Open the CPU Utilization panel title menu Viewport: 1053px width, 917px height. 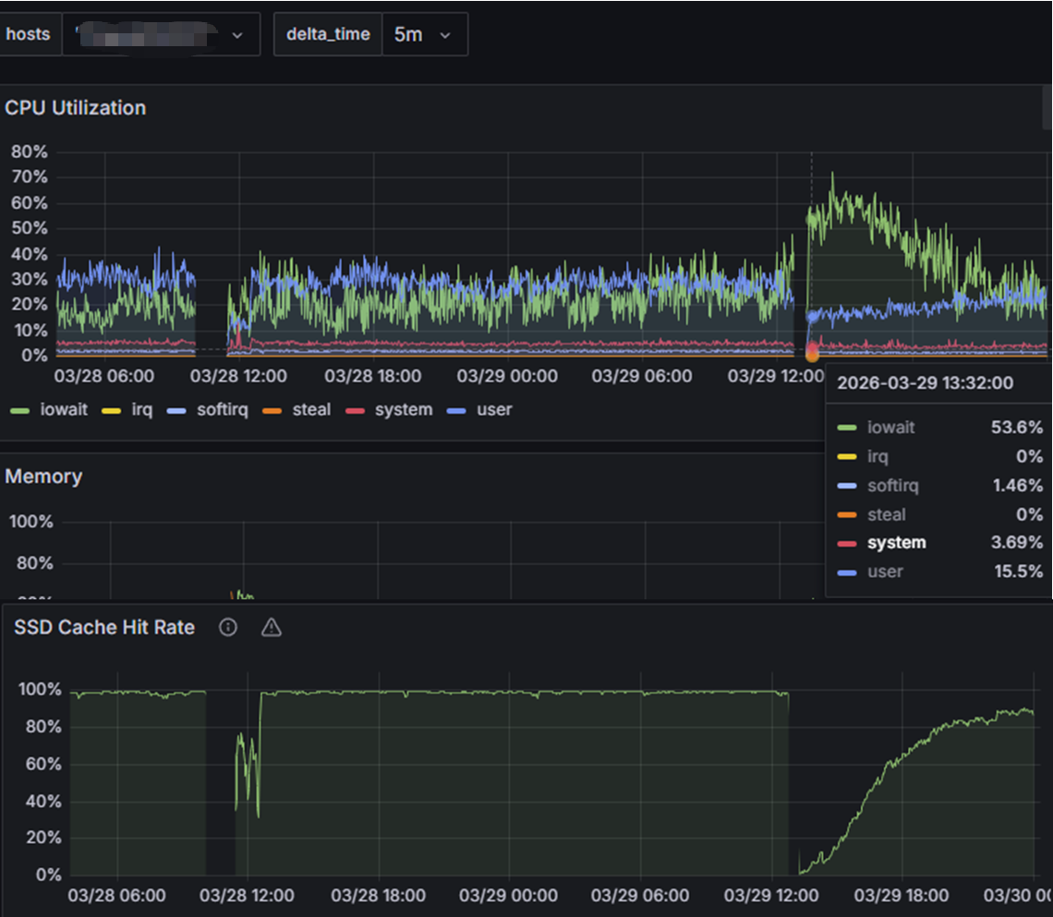pyautogui.click(x=75, y=108)
